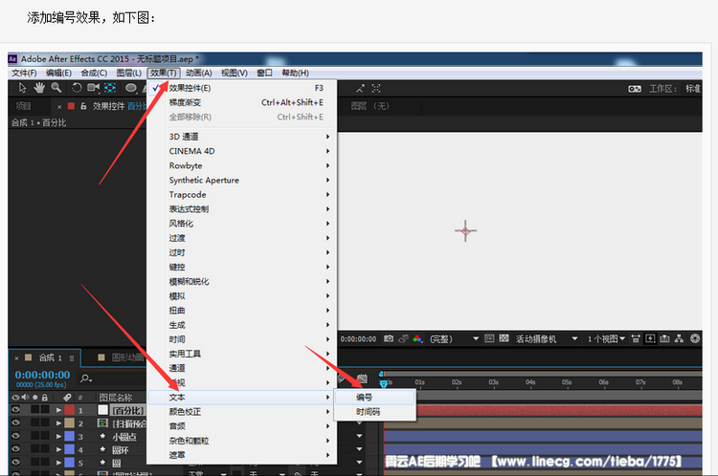Open the 颜色校正 effects submenu
This screenshot has width=718, height=476.
point(242,412)
